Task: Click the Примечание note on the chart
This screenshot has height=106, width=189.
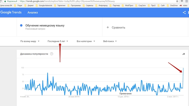Action: point(125,94)
